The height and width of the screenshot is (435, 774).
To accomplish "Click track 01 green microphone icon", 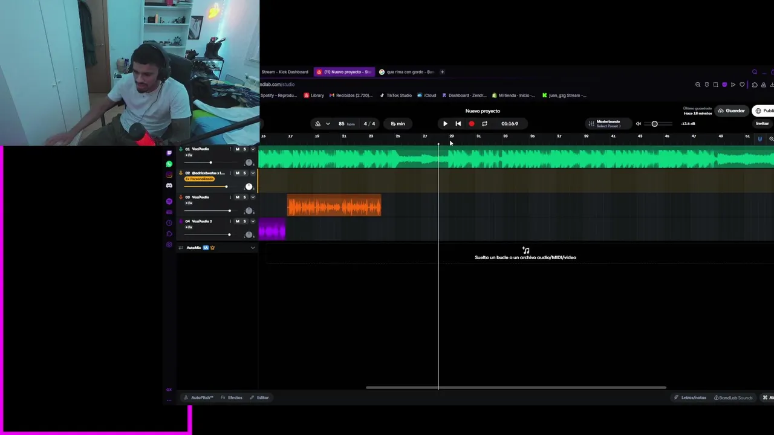I will pos(180,149).
